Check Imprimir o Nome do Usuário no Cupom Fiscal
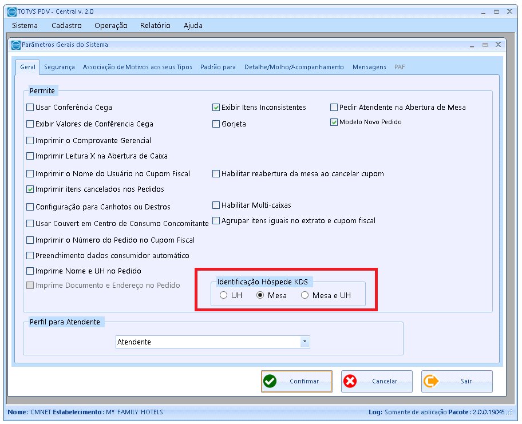Screen dimensions: 522x424 click(30, 174)
